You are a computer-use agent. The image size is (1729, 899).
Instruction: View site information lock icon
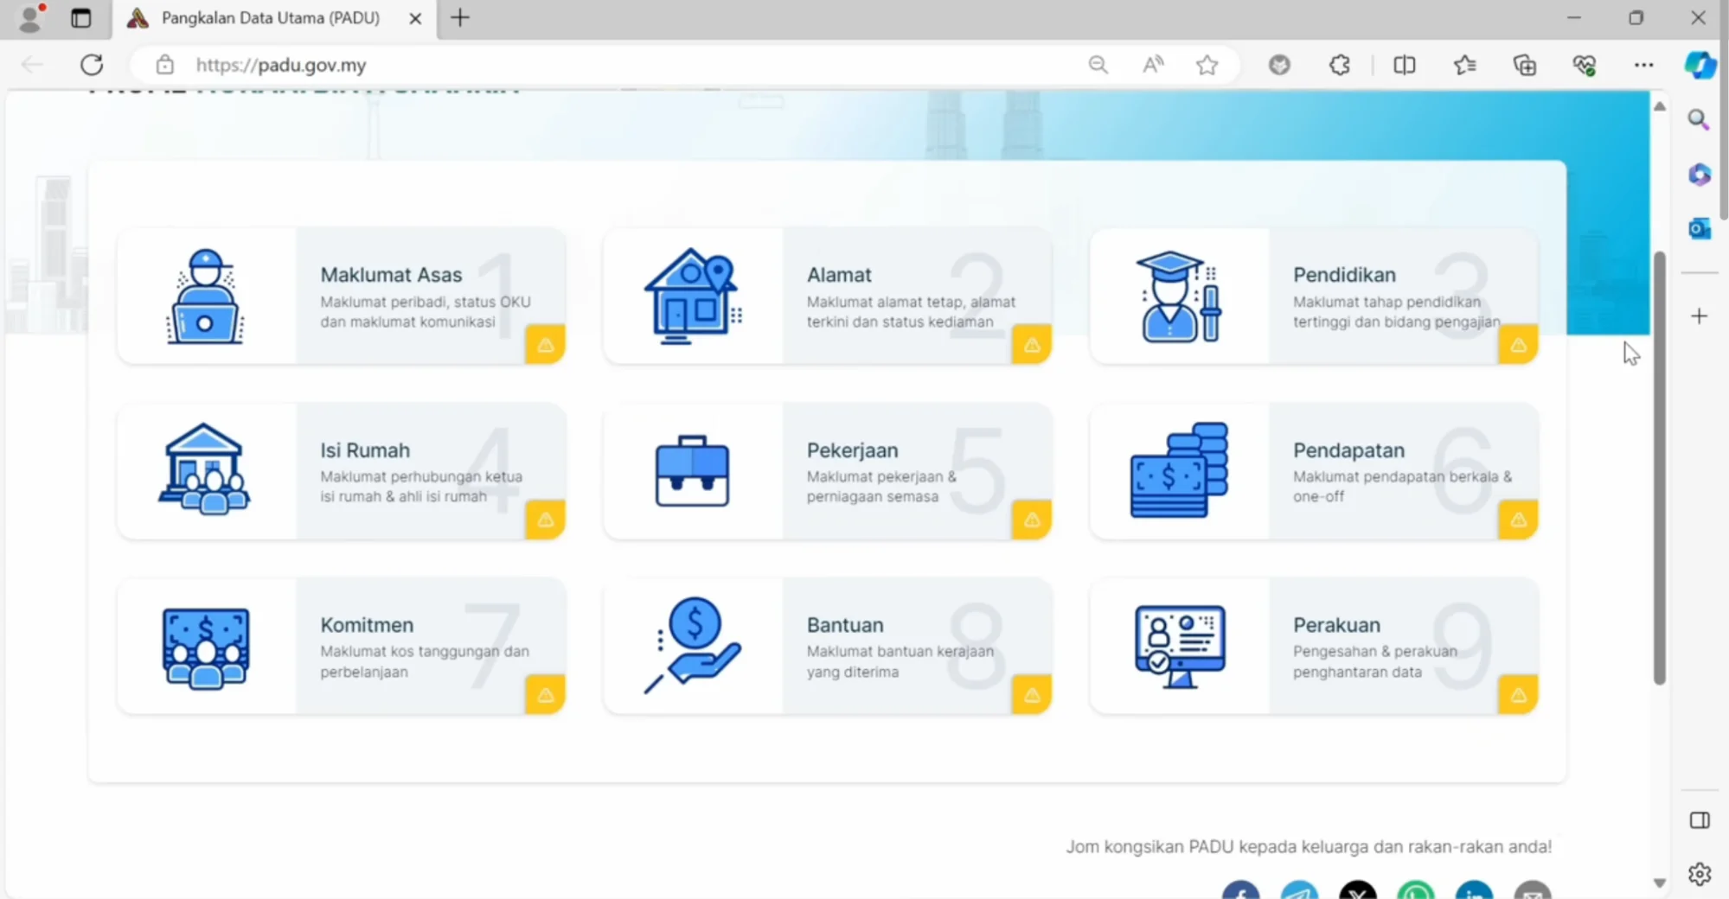[x=164, y=65]
